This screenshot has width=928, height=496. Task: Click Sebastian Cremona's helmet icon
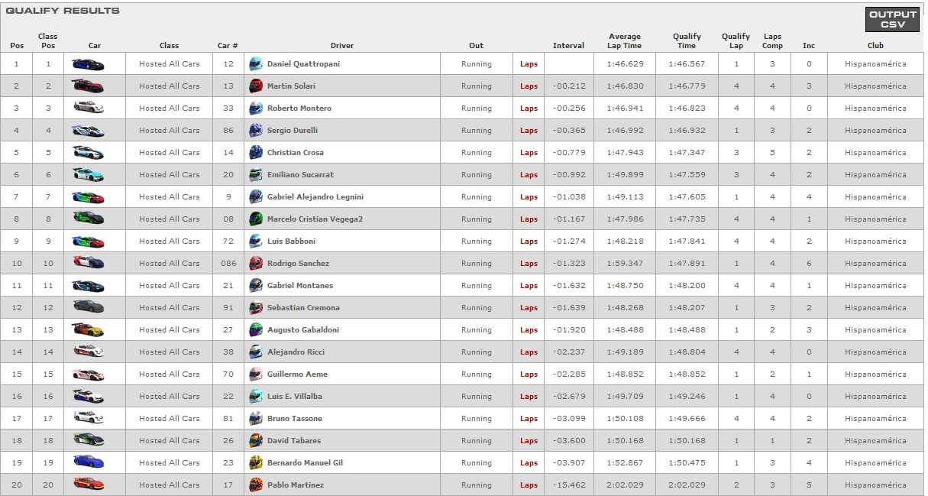click(x=256, y=308)
